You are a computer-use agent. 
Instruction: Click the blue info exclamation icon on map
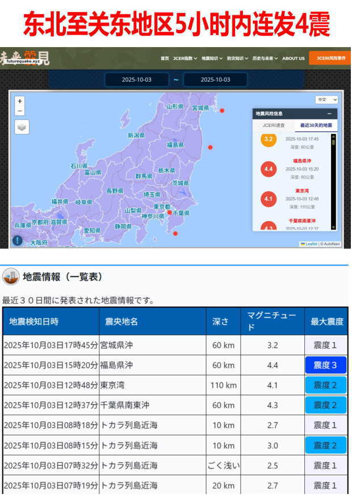tap(18, 240)
